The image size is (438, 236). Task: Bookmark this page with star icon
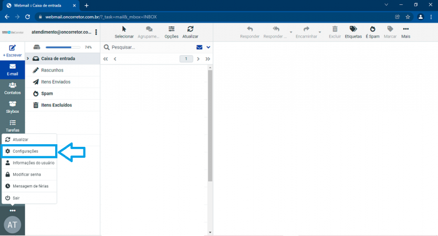[408, 17]
